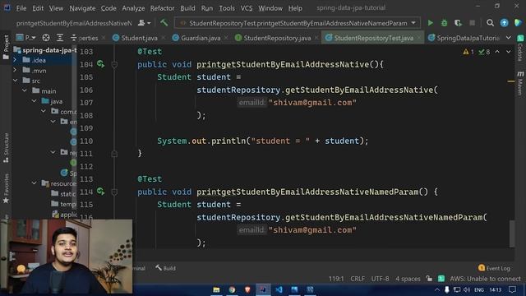Click cursor position 119:1
Image resolution: width=526 pixels, height=296 pixels.
[x=336, y=279]
